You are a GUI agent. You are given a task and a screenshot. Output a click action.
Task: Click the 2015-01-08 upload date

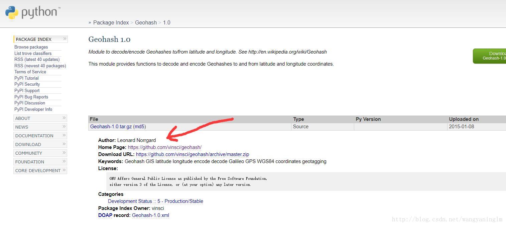[462, 127]
